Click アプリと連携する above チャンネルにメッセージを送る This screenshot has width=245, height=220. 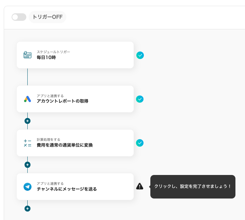(x=50, y=184)
